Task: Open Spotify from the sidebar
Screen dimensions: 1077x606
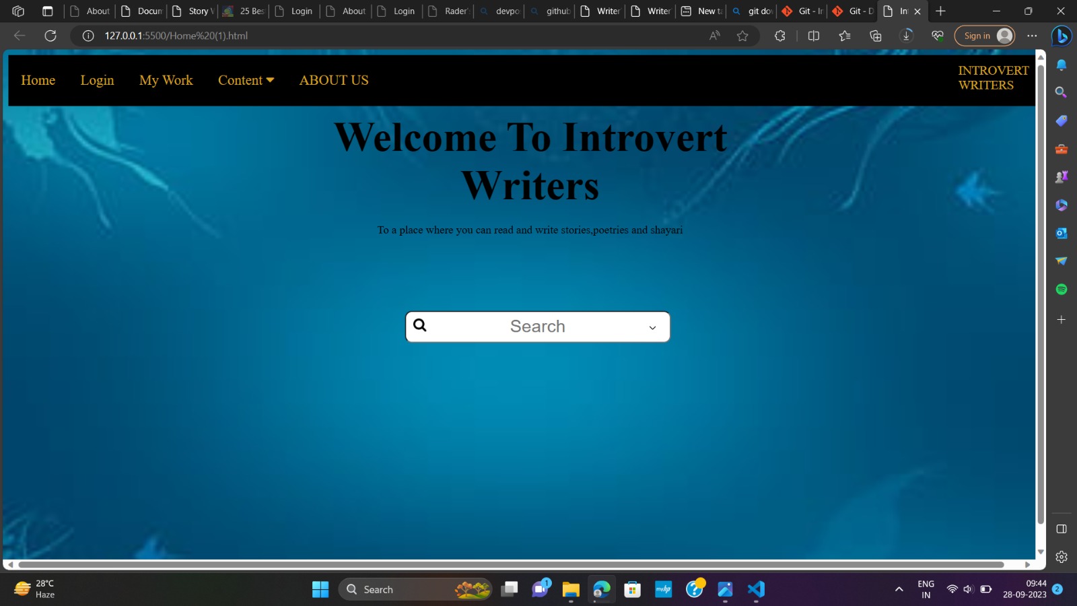Action: [1062, 290]
